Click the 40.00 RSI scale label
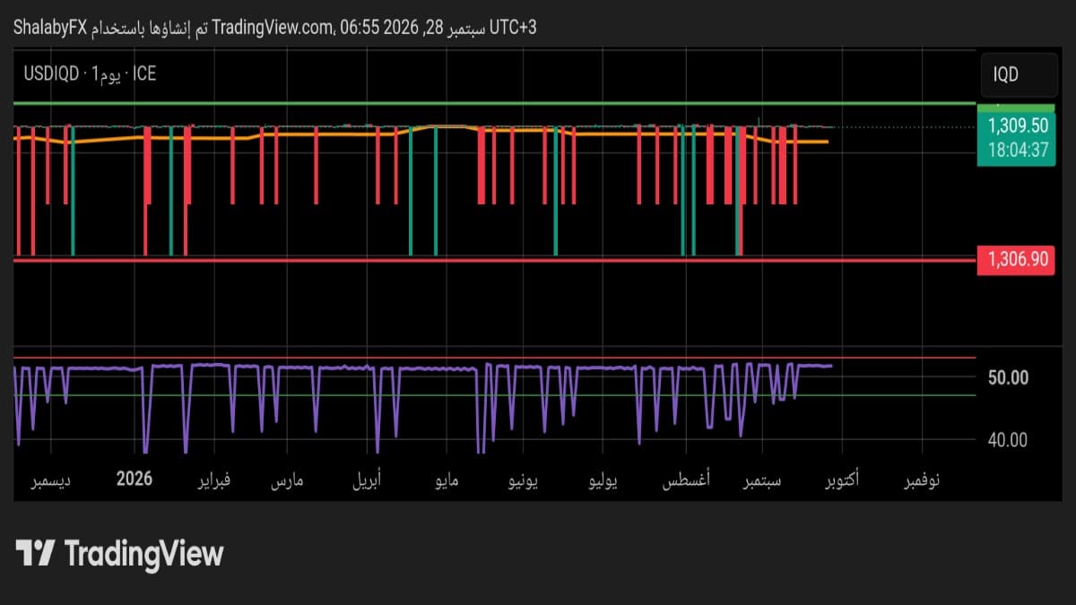 [1008, 439]
